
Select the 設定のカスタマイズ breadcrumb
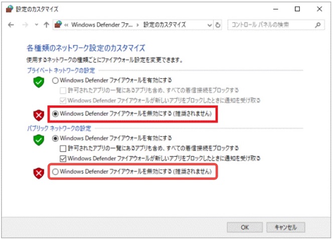tap(164, 25)
